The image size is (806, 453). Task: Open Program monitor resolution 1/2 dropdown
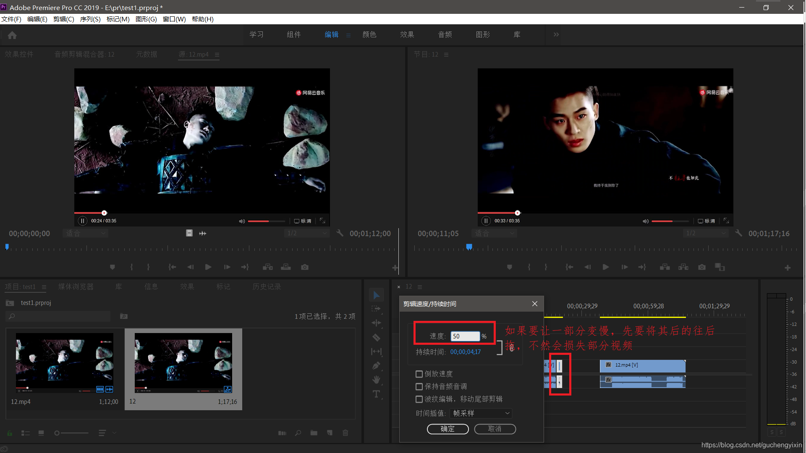point(706,233)
